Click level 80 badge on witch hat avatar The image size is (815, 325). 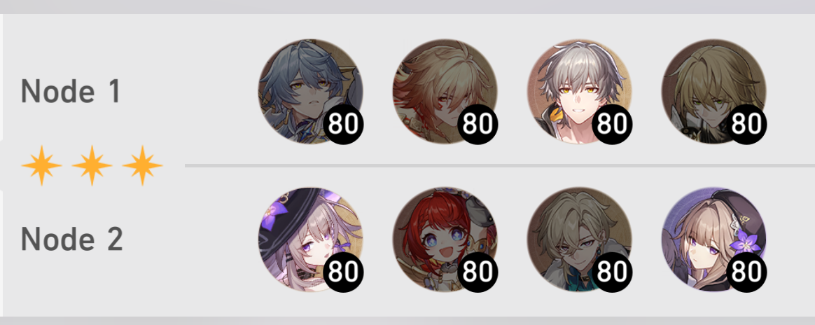coord(344,272)
